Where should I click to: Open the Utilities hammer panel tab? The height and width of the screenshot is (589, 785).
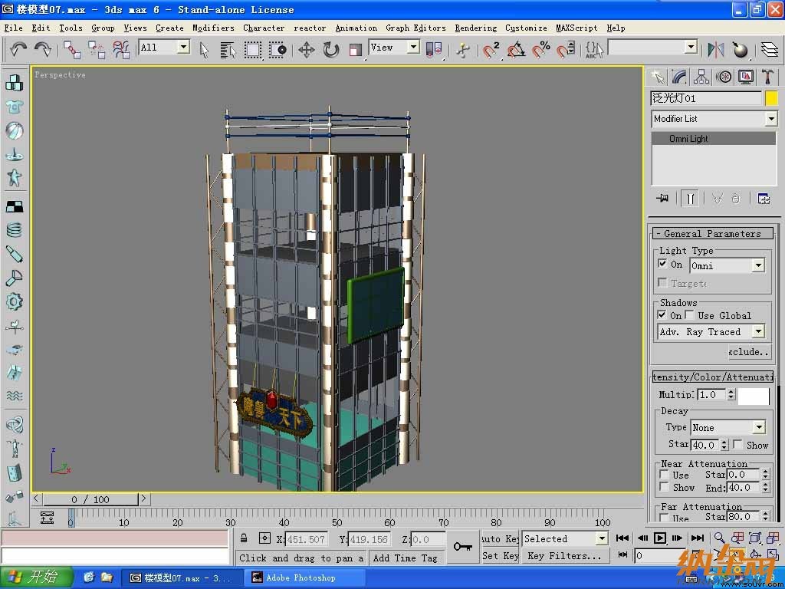[767, 77]
